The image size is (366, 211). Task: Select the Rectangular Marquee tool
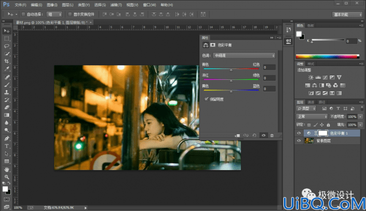click(7, 39)
